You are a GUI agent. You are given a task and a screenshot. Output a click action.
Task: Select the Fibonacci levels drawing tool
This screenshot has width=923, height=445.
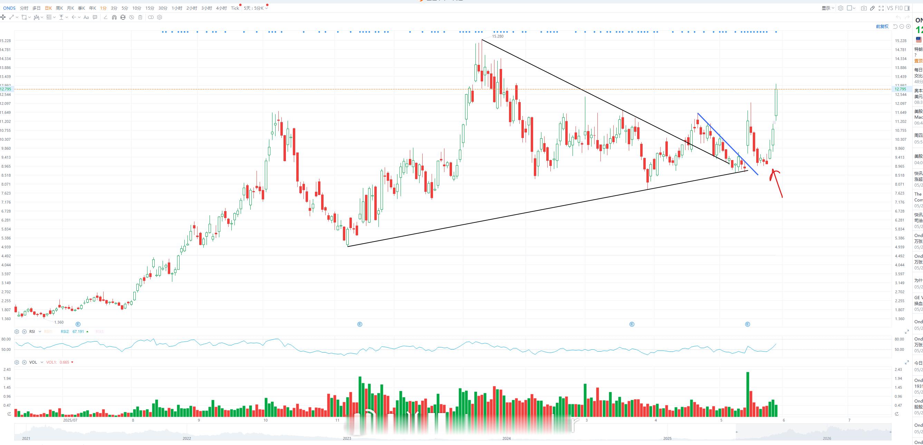[x=49, y=17]
